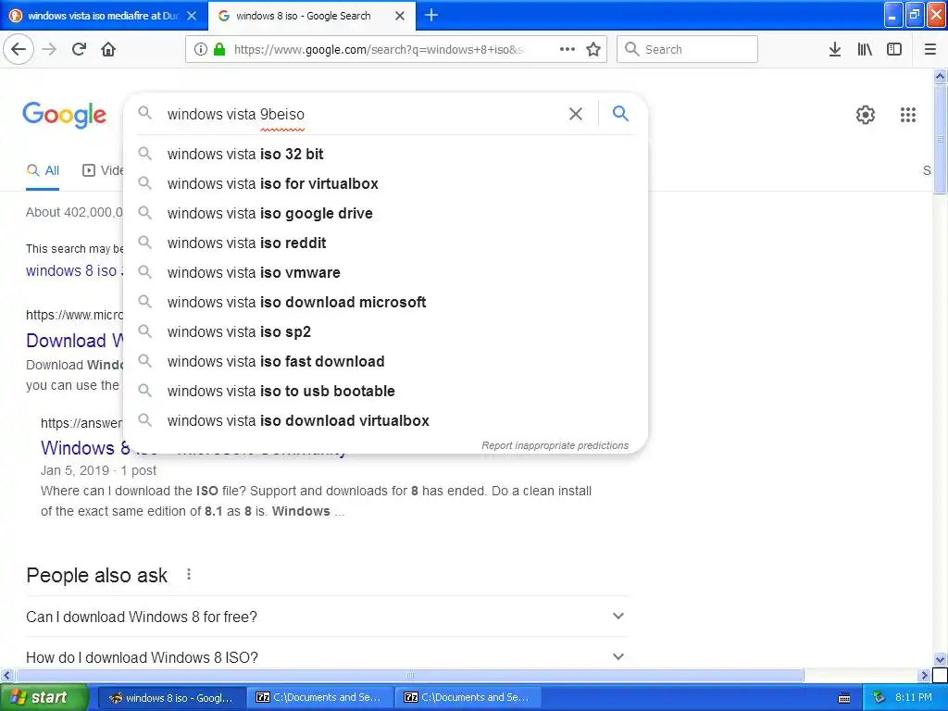Switch to windows 8 iso Firefox taskbar button

click(x=171, y=698)
